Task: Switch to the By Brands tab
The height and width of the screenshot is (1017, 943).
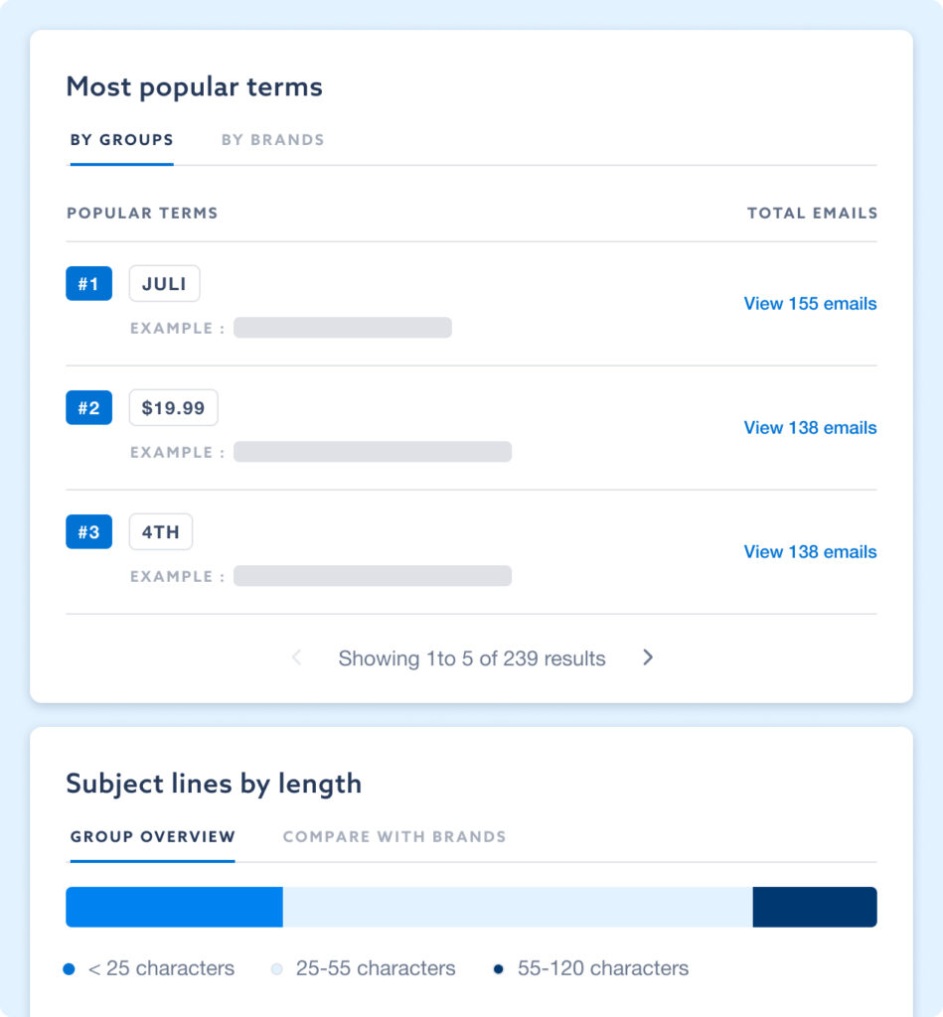Action: pos(272,140)
